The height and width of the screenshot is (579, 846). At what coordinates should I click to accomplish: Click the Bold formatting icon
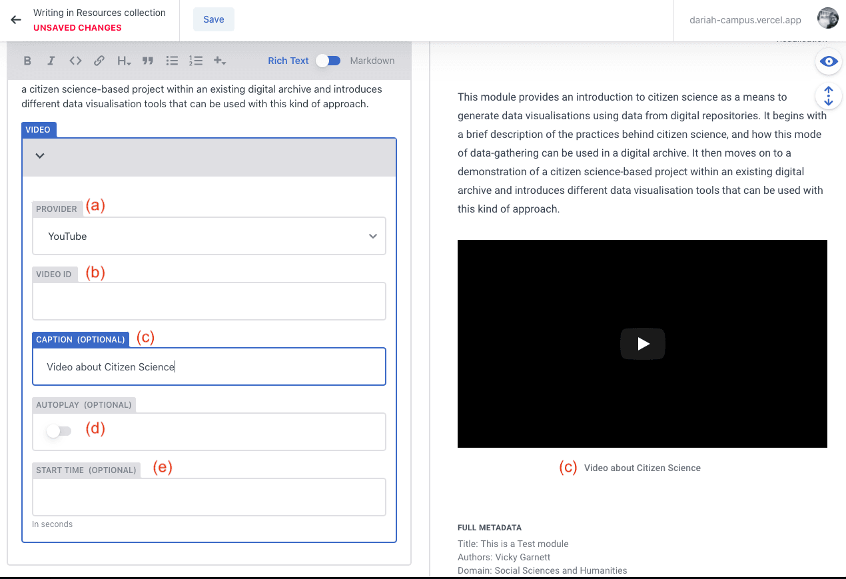click(x=27, y=61)
